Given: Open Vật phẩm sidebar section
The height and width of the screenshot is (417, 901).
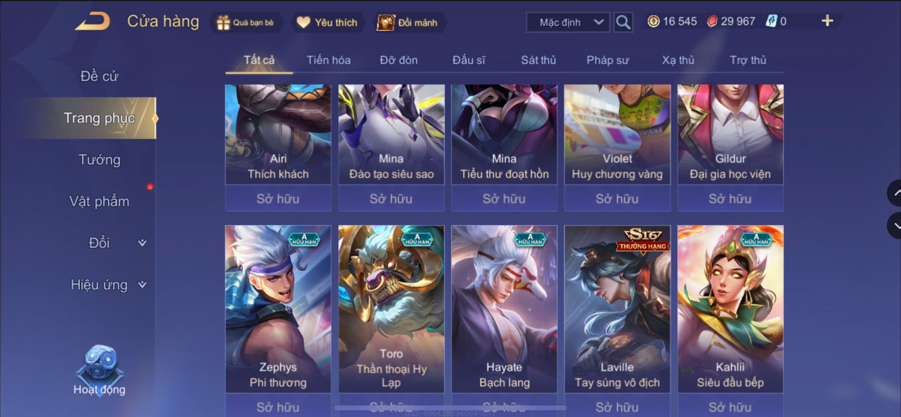Looking at the screenshot, I should (x=99, y=201).
